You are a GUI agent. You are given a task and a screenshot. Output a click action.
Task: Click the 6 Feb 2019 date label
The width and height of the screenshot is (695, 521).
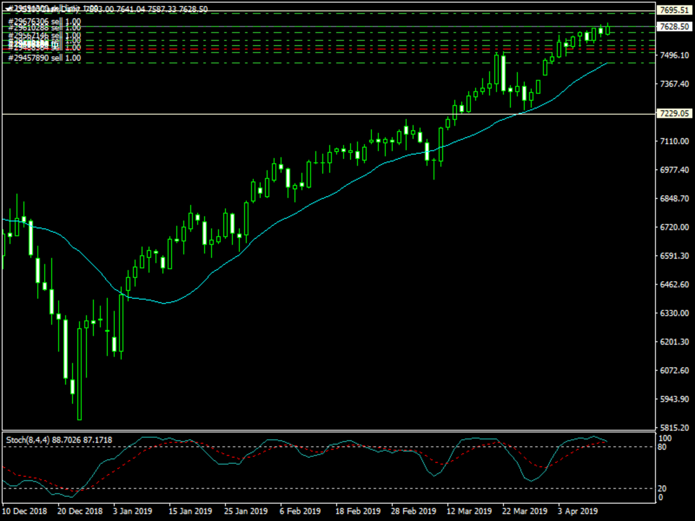[300, 511]
